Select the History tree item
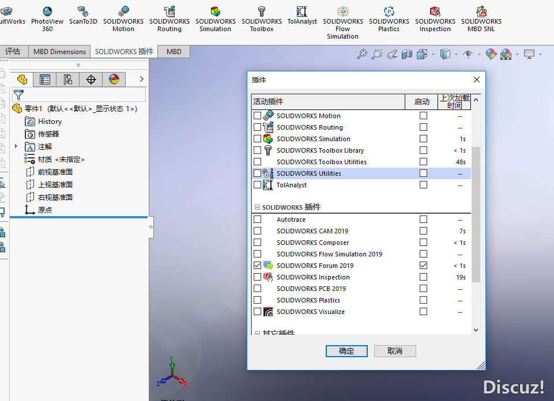This screenshot has width=554, height=401. (x=43, y=122)
